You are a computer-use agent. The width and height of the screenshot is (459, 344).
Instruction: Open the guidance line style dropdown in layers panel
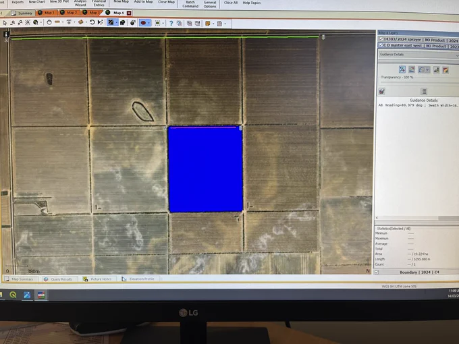427,70
